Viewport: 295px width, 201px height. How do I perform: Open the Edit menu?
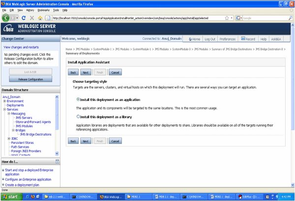click(x=12, y=10)
